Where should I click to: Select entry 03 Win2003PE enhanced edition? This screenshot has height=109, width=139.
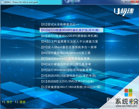pyautogui.click(x=69, y=36)
